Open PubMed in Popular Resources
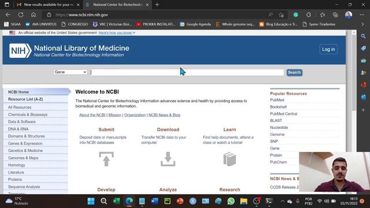370x208 pixels. tap(277, 100)
